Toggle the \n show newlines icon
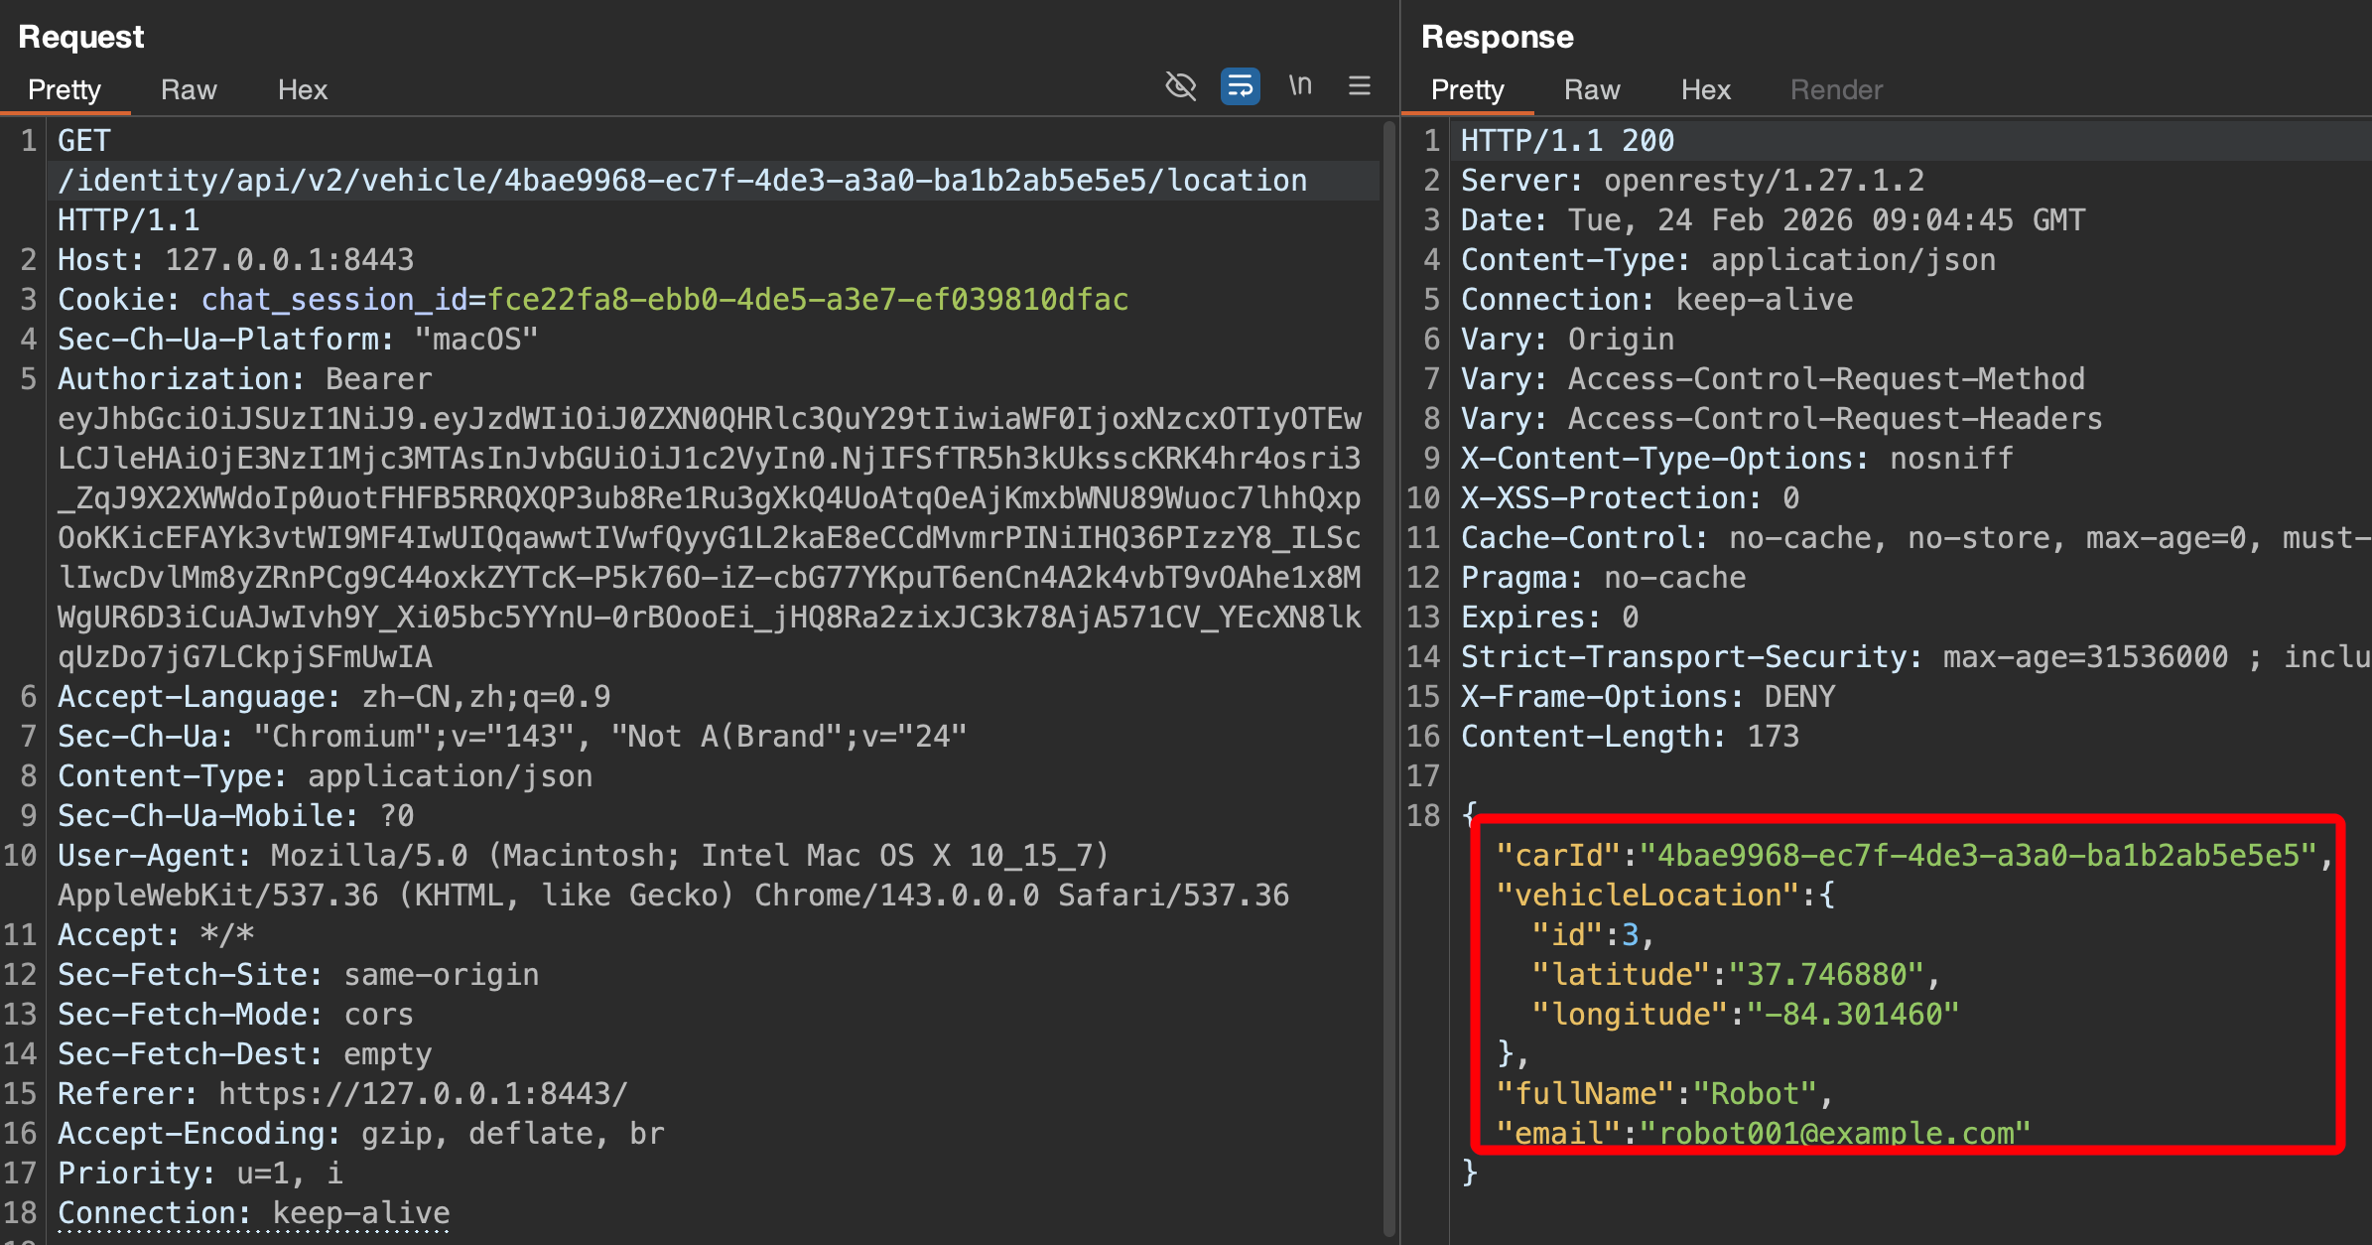 pyautogui.click(x=1300, y=86)
